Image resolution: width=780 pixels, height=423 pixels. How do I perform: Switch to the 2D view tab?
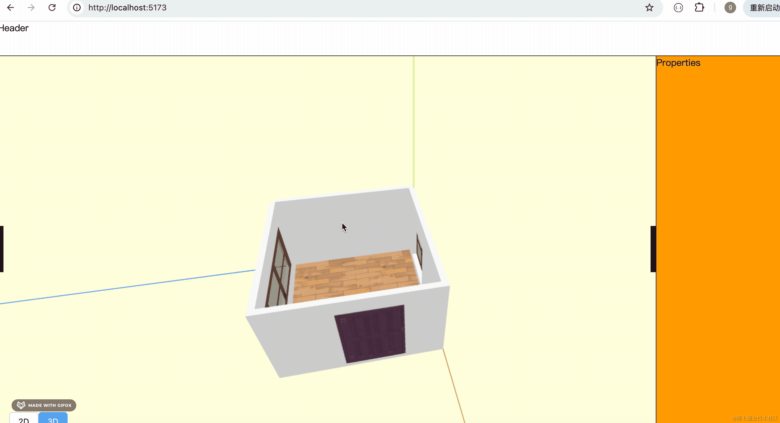point(24,418)
